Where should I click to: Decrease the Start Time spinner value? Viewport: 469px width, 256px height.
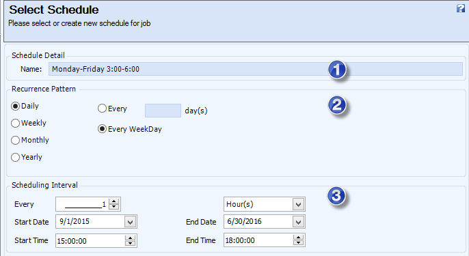click(x=130, y=243)
